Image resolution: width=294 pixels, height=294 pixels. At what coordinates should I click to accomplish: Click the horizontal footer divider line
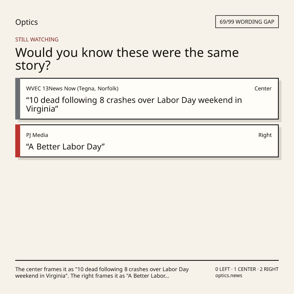[147, 260]
